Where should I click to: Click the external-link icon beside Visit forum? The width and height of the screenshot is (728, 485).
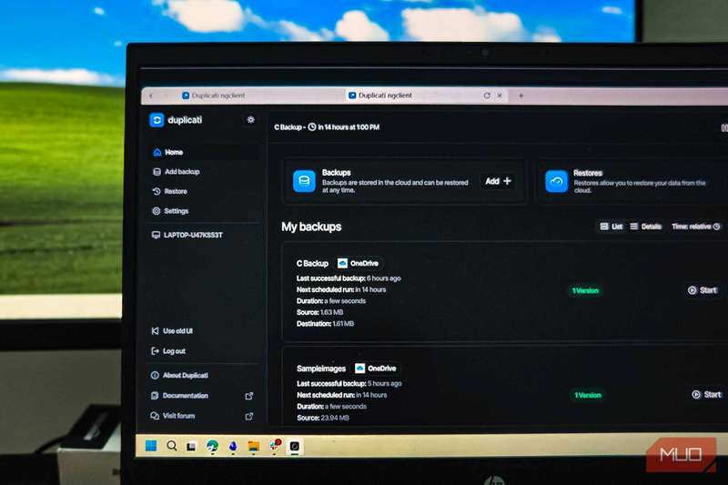pyautogui.click(x=249, y=417)
